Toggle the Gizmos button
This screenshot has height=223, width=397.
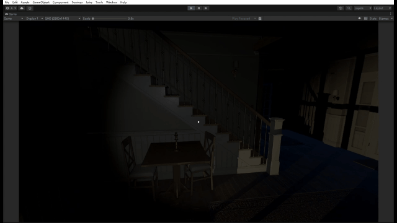tap(383, 19)
